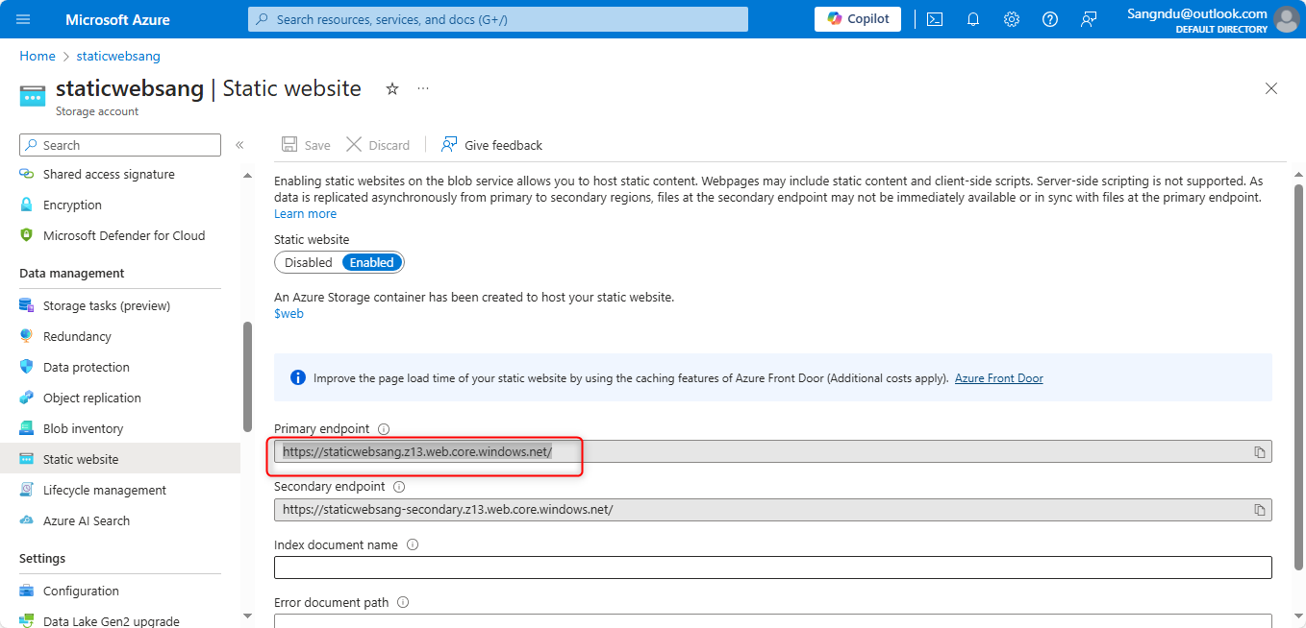Click the Help question mark icon
The width and height of the screenshot is (1306, 628).
coord(1049,19)
